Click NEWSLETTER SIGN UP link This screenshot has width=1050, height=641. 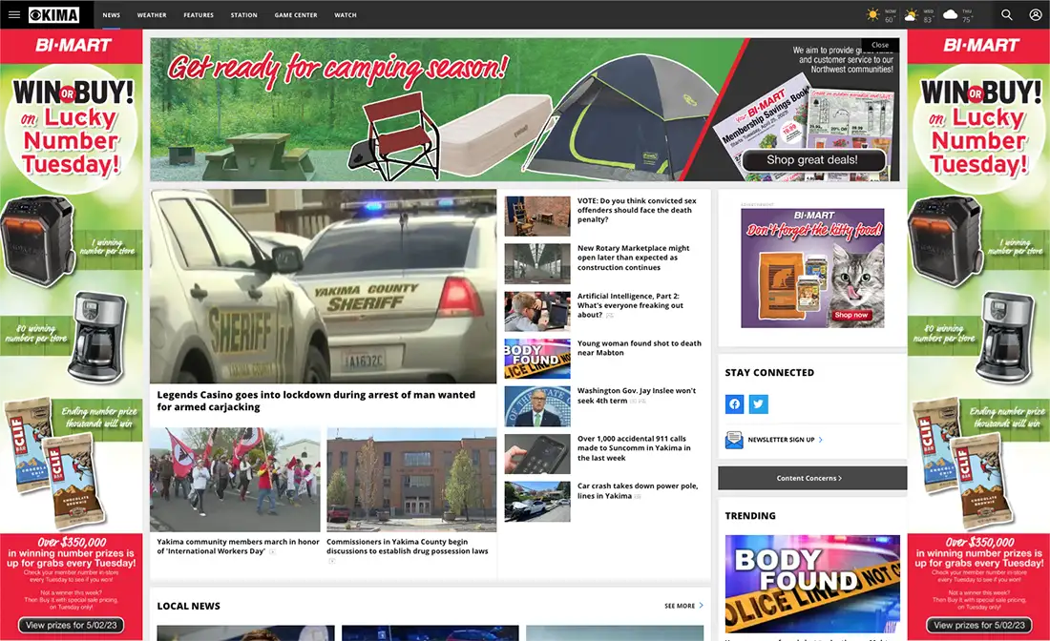781,440
